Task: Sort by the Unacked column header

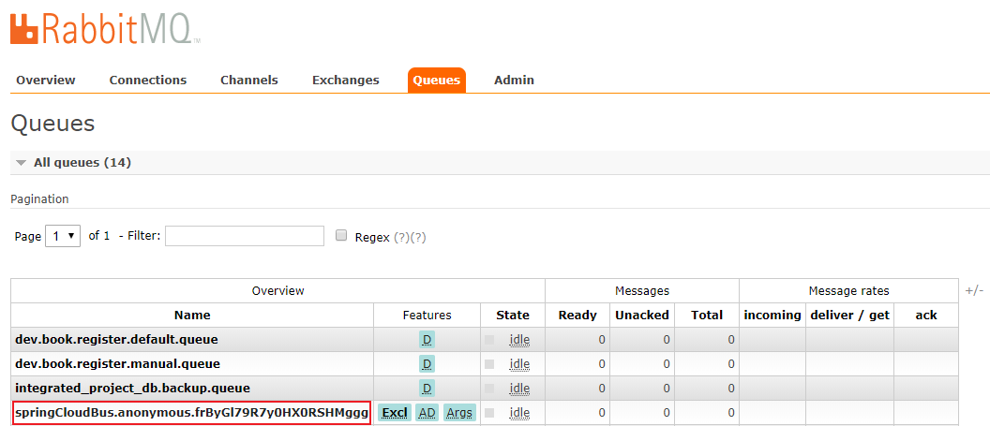Action: pyautogui.click(x=642, y=316)
